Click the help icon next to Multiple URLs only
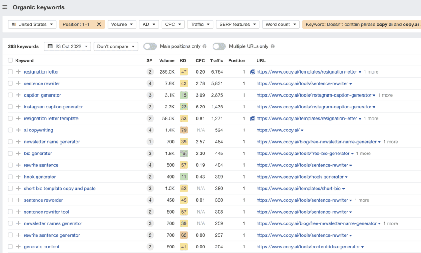Image resolution: width=421 pixels, height=253 pixels. point(273,46)
